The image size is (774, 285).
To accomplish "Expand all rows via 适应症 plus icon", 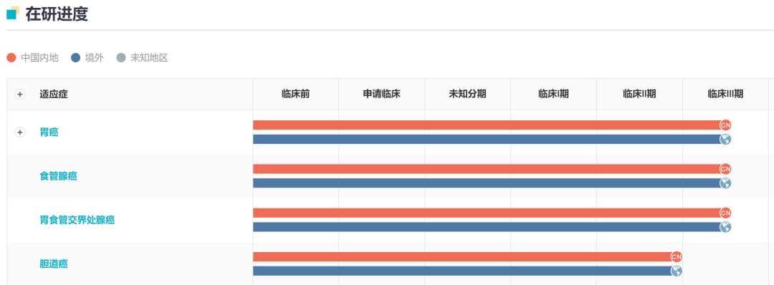I will click(20, 95).
